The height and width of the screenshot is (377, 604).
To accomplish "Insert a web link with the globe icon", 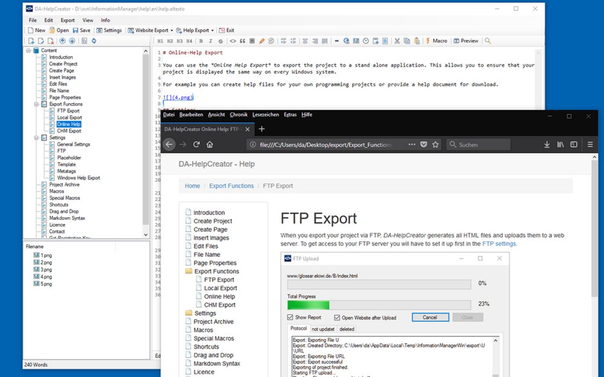I will (346, 41).
